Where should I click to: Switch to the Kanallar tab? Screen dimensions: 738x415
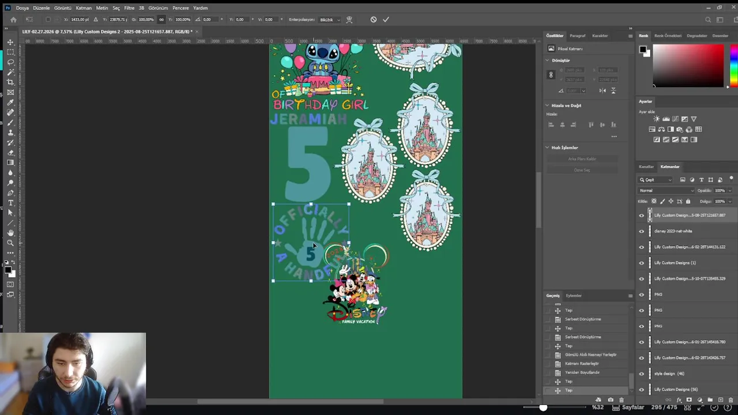point(646,167)
